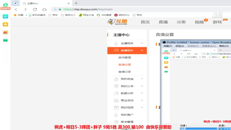The width and height of the screenshot is (231, 130).
Task: Open the 手机收藏夹 bookmark
Action: pyautogui.click(x=37, y=15)
